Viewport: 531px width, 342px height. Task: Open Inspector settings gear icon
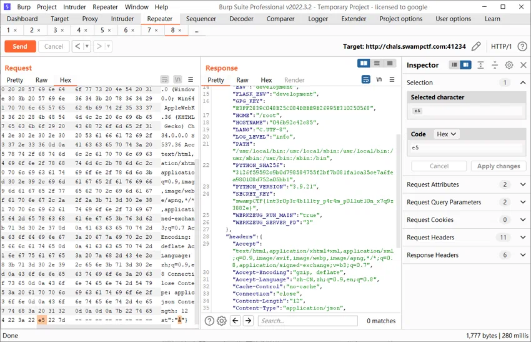point(509,65)
